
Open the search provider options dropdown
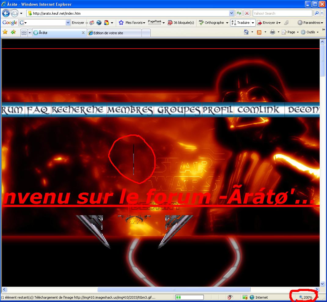pos(322,13)
